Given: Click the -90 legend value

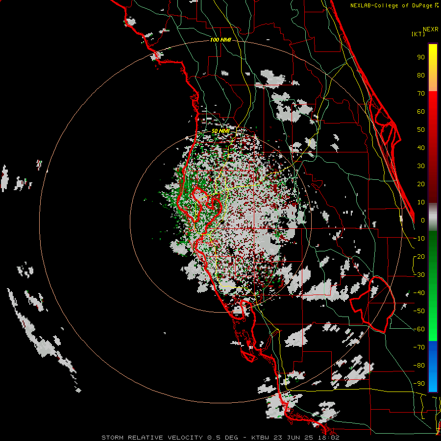Looking at the screenshot, I should click(419, 384).
